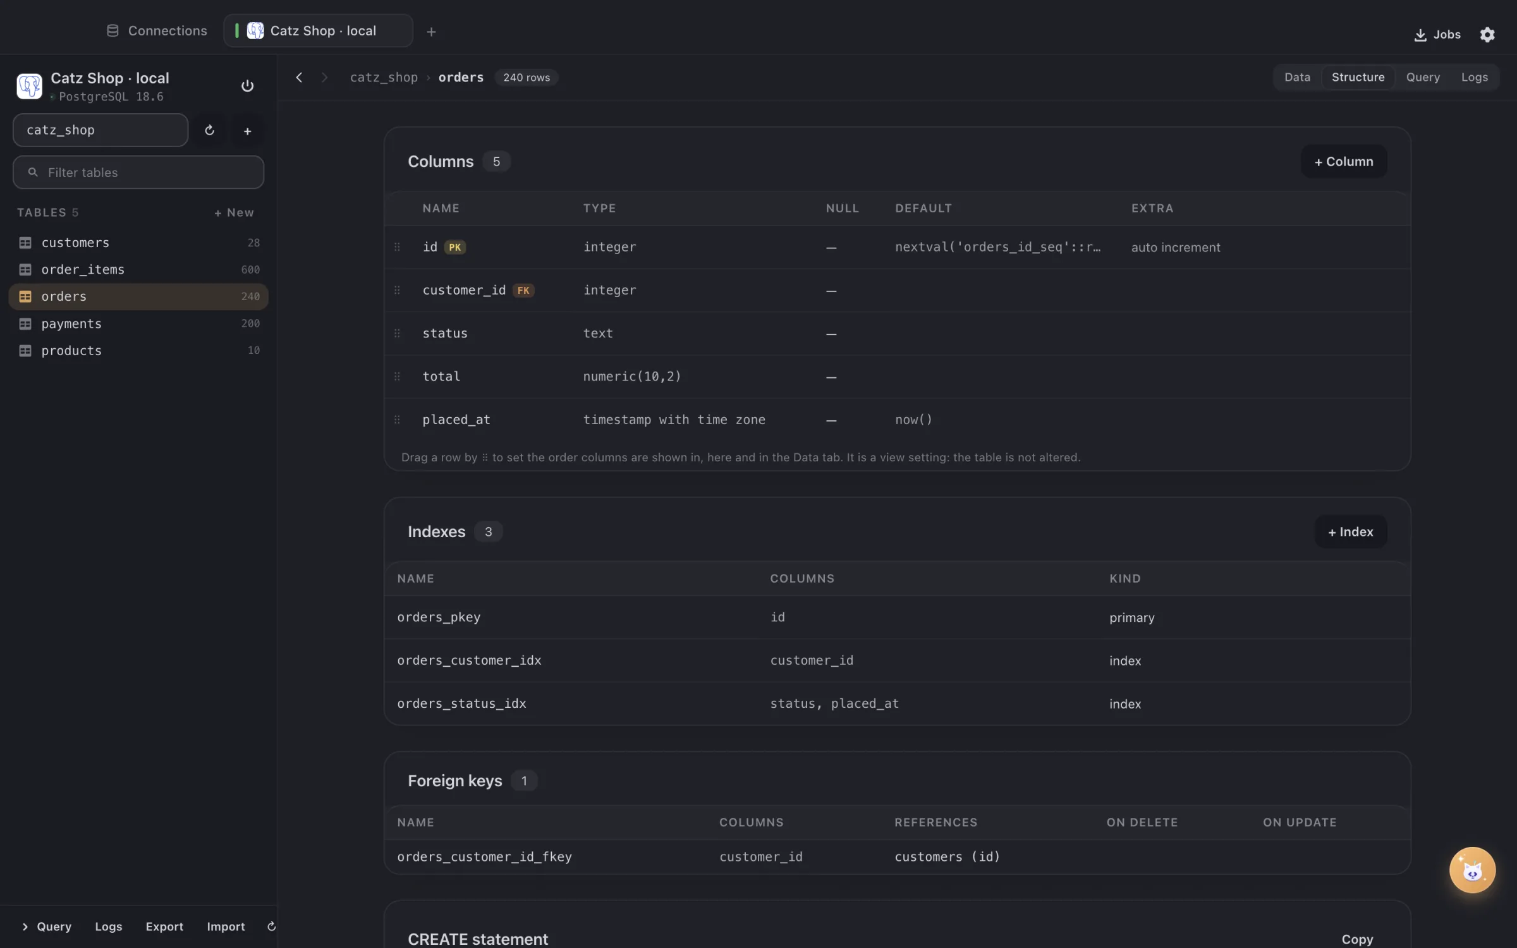1517x948 pixels.
Task: Click Import in the bottom bar
Action: click(226, 927)
